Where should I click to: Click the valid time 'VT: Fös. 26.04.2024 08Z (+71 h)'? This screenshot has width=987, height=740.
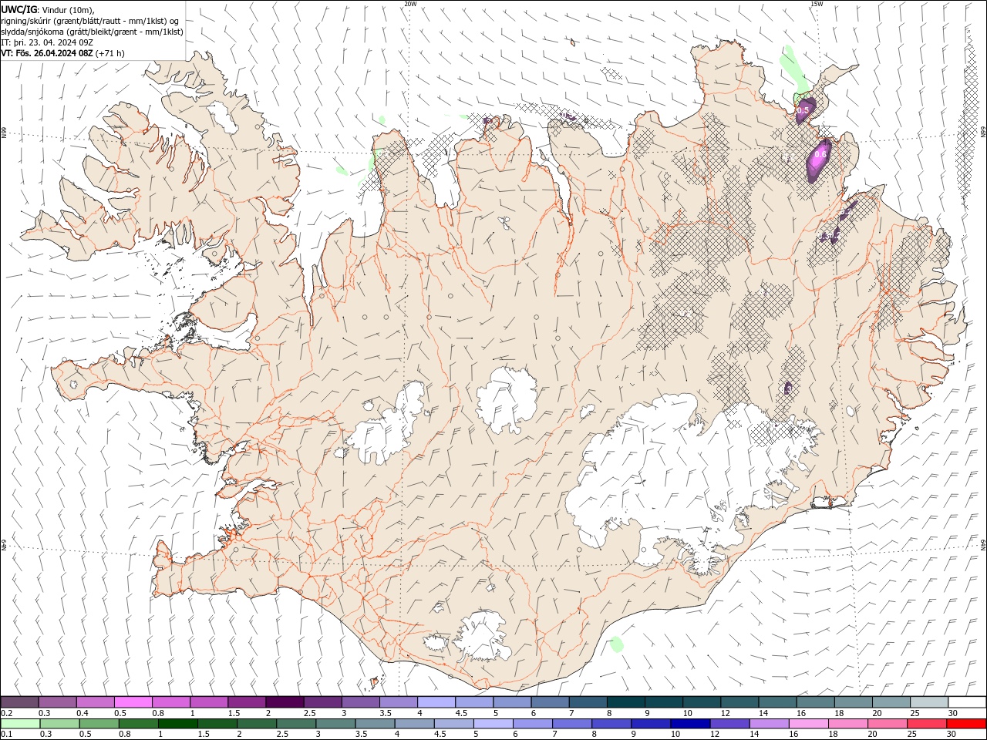point(63,53)
